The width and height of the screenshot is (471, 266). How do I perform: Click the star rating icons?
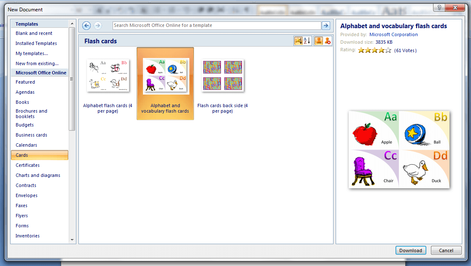[x=374, y=50]
